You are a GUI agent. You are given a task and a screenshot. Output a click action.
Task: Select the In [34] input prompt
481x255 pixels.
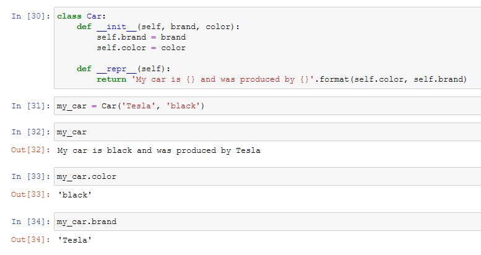tap(30, 221)
